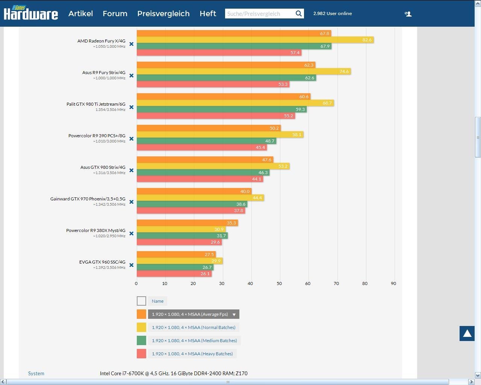481x385 pixels.
Task: Remove AMD Radeon Fury X/4G with X icon
Action: pyautogui.click(x=132, y=44)
